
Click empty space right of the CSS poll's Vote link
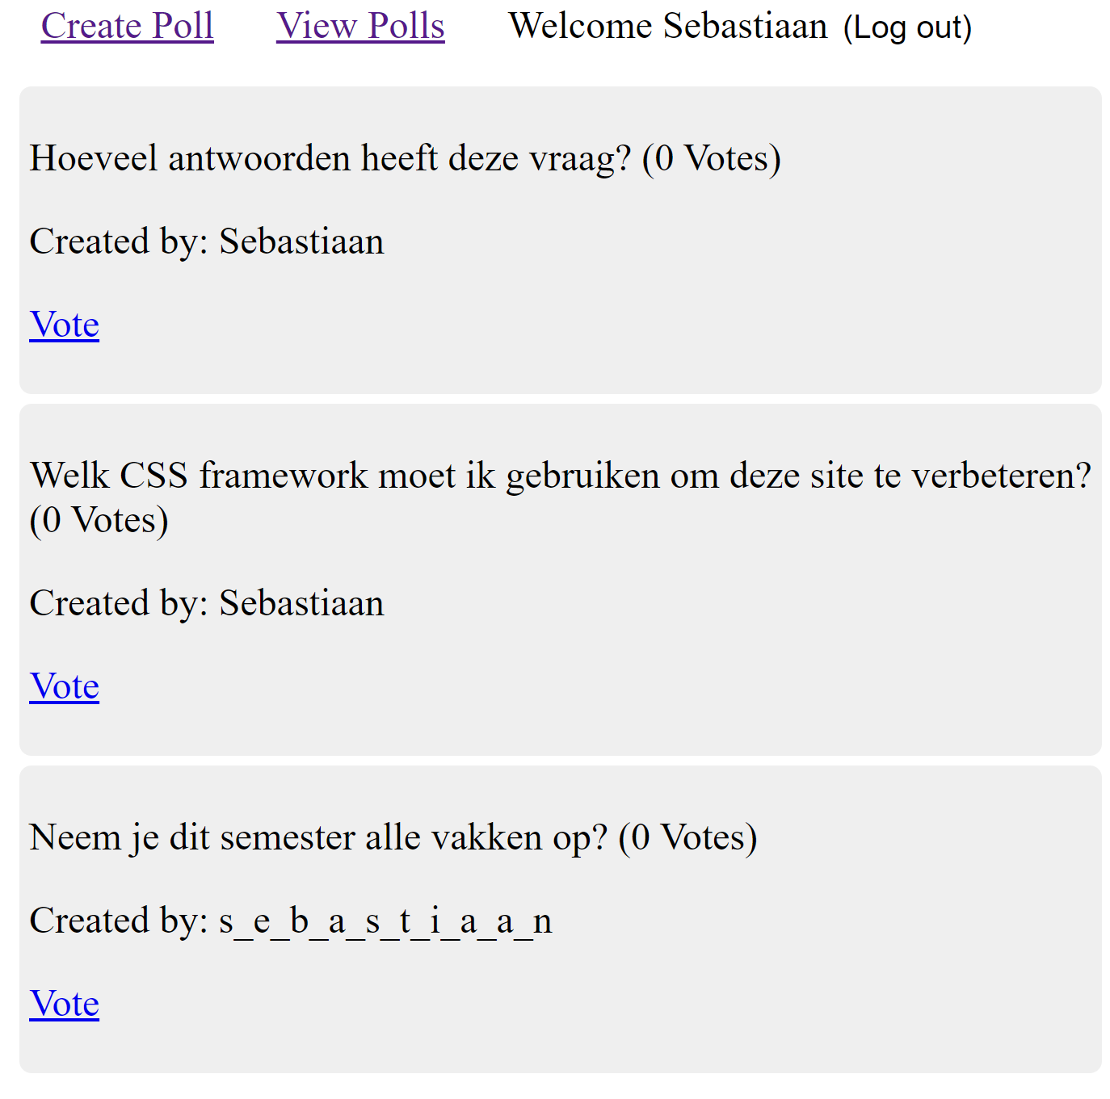coord(566,686)
